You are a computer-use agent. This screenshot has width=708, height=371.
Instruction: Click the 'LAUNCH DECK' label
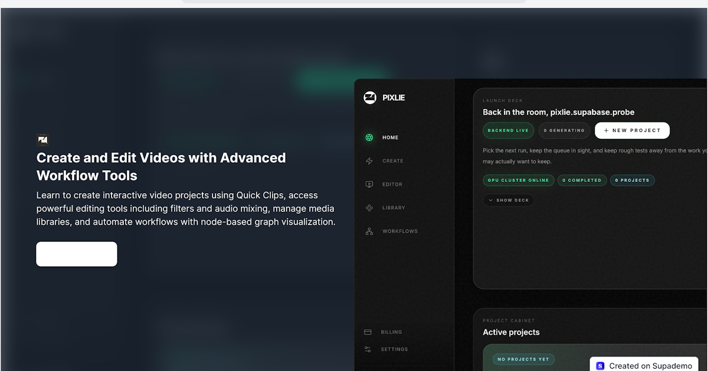(x=503, y=101)
